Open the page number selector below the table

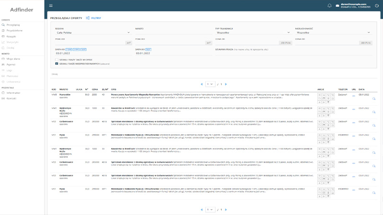(x=210, y=210)
